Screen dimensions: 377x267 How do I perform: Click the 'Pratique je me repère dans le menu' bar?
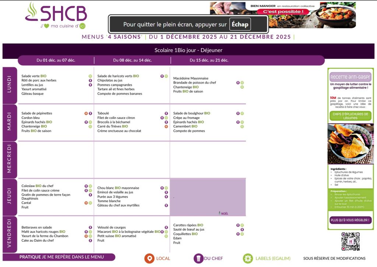point(61,257)
